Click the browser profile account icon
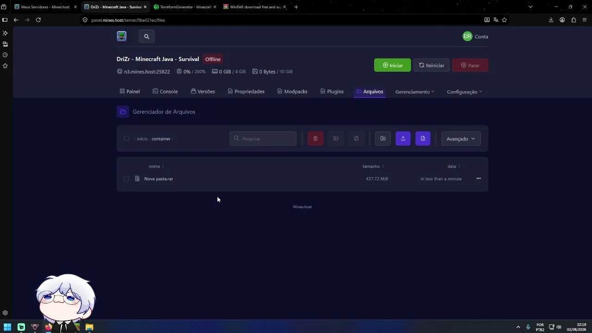 click(x=562, y=20)
